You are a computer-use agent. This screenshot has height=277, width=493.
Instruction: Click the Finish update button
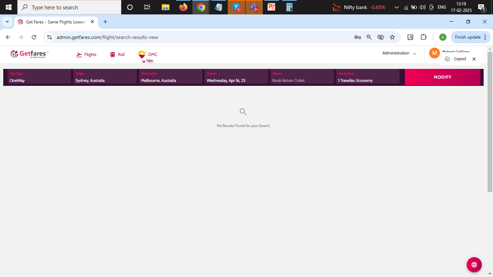[467, 37]
